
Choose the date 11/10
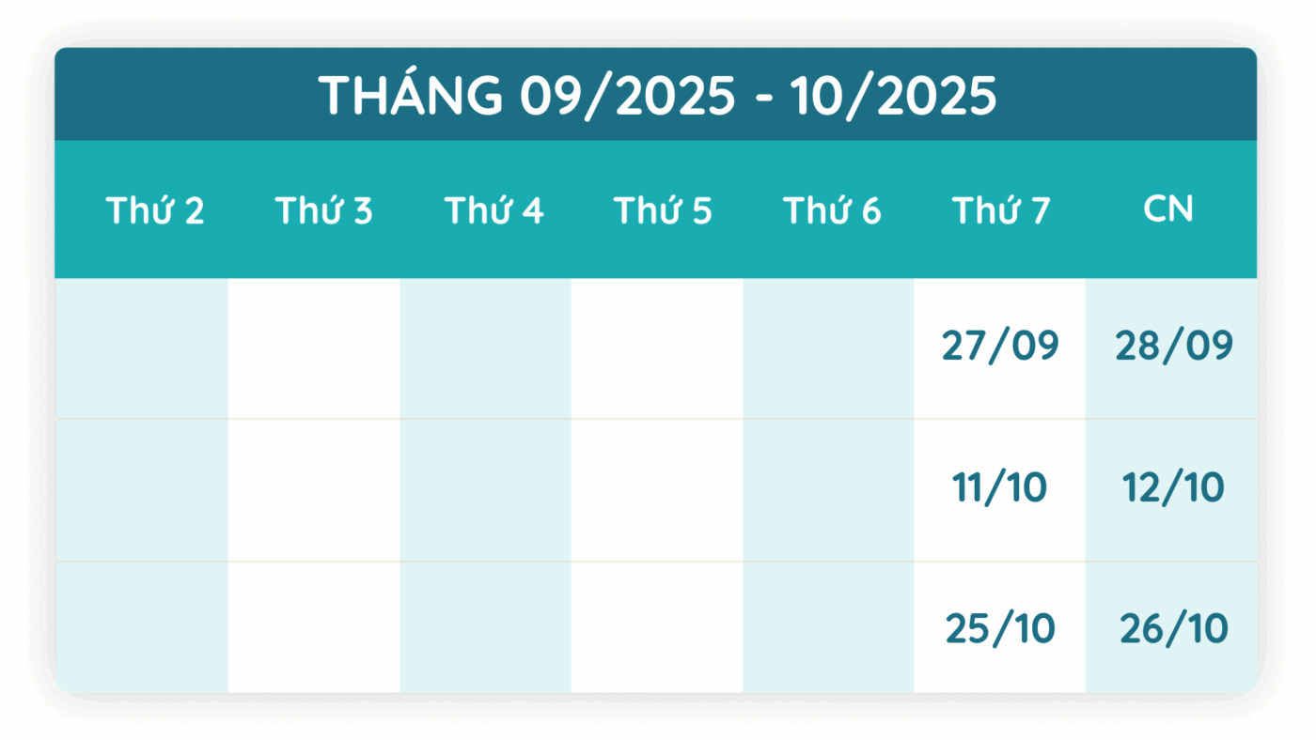1000,488
